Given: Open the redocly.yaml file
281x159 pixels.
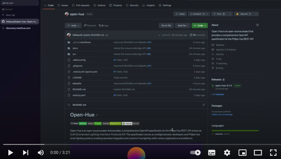Looking at the screenshot, I should pos(79,95).
